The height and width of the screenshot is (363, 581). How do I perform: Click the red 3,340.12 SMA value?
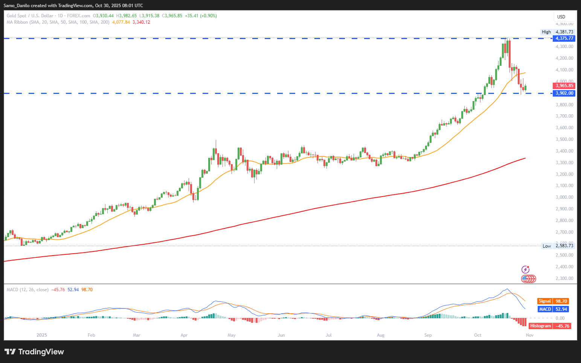(x=141, y=22)
